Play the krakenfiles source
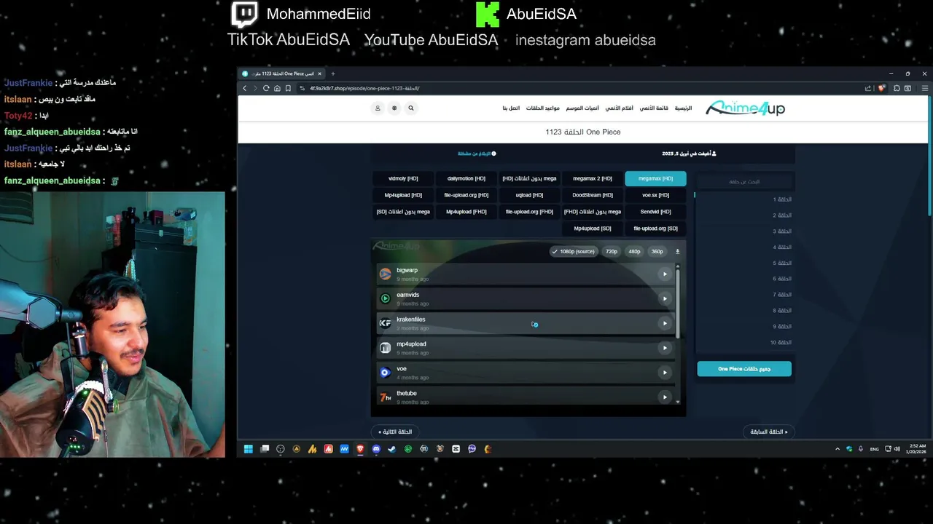This screenshot has height=524, width=933. [x=665, y=323]
